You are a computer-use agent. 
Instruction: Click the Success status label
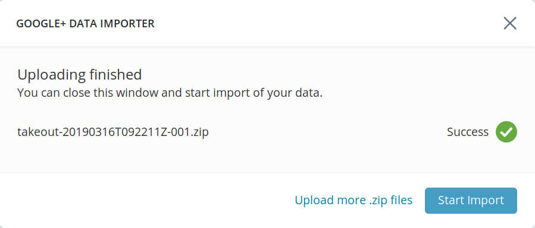[x=467, y=132]
